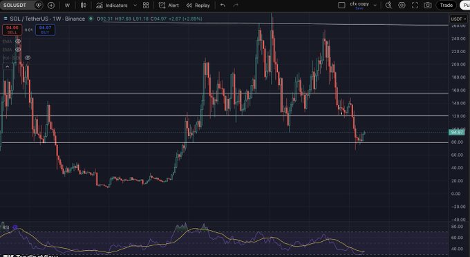Screen dimensions: 470x257
Task: Click the high value H97.68 in legend
Action: point(123,19)
